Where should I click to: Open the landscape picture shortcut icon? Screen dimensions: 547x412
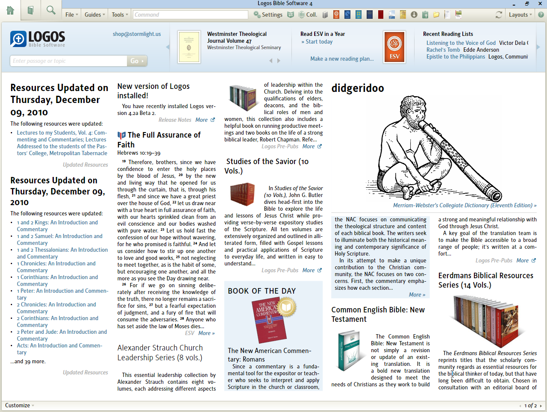tap(392, 15)
